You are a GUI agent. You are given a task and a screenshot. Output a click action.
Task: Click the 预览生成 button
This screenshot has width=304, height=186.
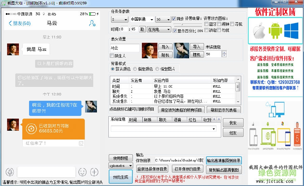(121, 177)
